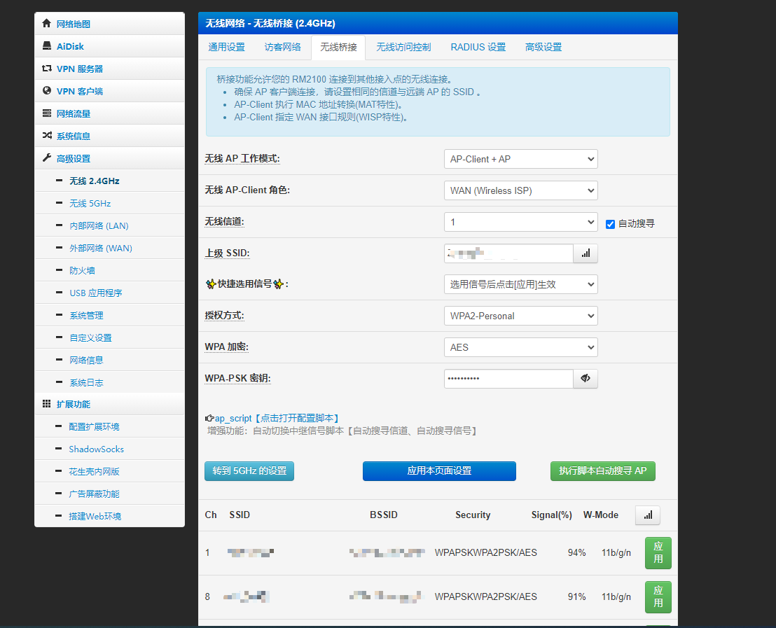The image size is (776, 628).
Task: Click 应用 for the 94% signal network
Action: coord(658,553)
